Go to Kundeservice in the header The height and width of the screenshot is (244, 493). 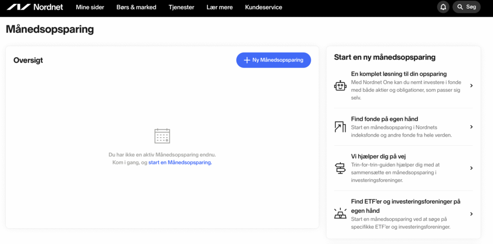263,7
